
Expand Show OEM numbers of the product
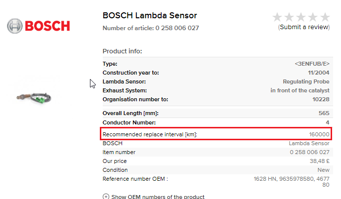[x=158, y=197]
